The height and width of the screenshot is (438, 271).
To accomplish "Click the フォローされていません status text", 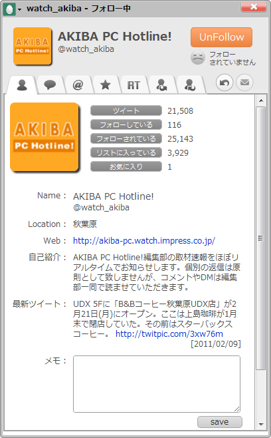I will [x=232, y=58].
